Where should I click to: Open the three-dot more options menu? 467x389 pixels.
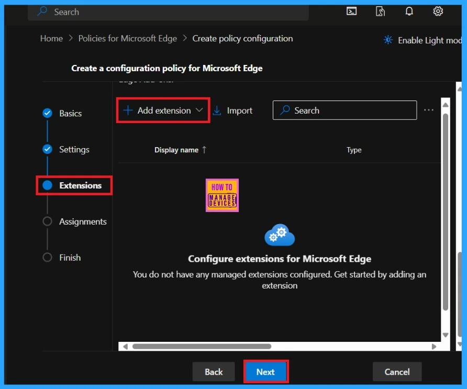tap(429, 110)
